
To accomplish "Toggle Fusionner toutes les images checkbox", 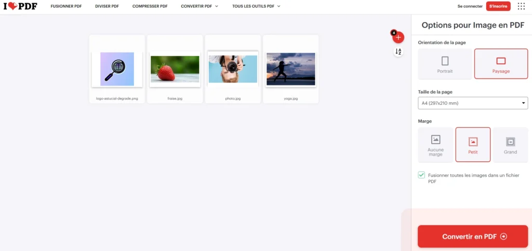I will (x=421, y=175).
